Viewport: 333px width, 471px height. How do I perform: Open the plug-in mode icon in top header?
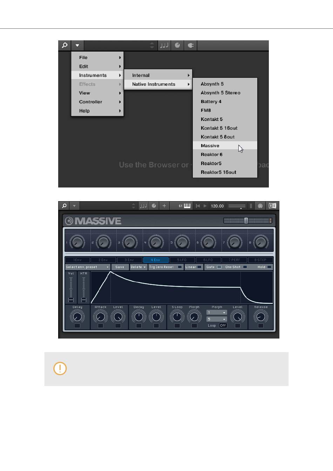[191, 45]
